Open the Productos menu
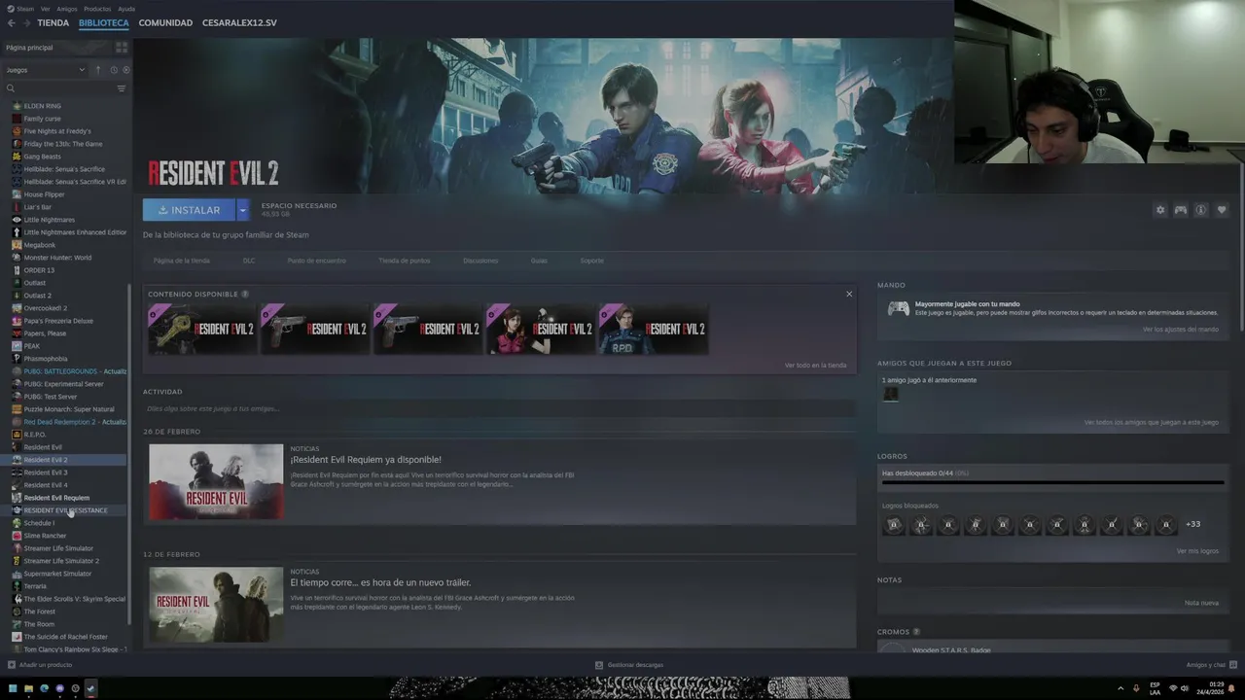The height and width of the screenshot is (700, 1245). pos(97,9)
